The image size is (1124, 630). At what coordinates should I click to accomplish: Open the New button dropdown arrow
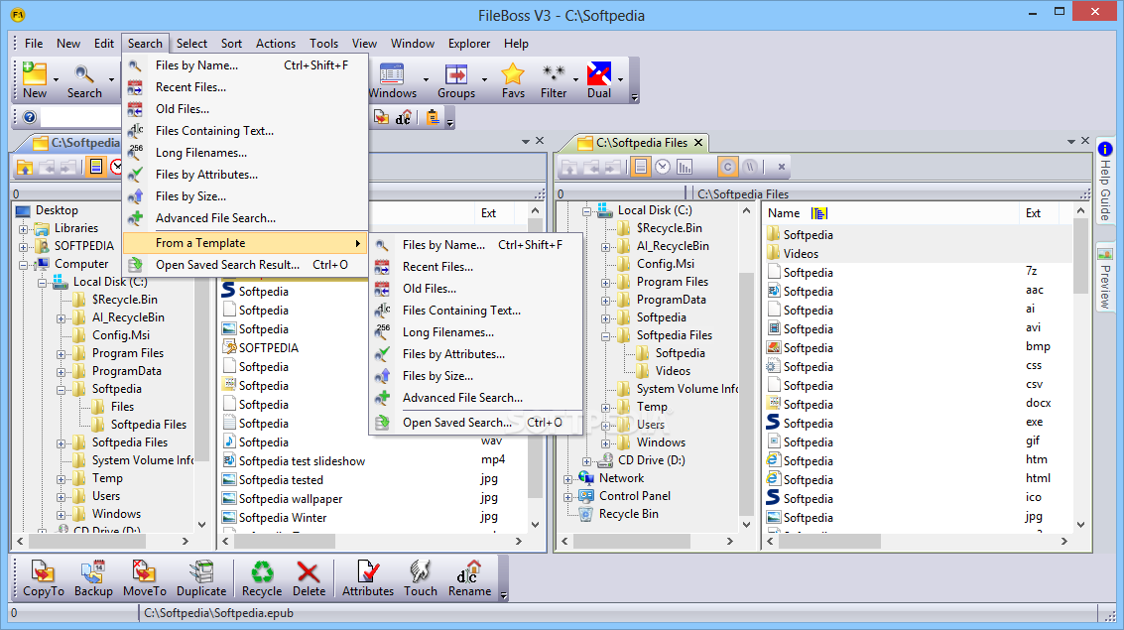56,79
